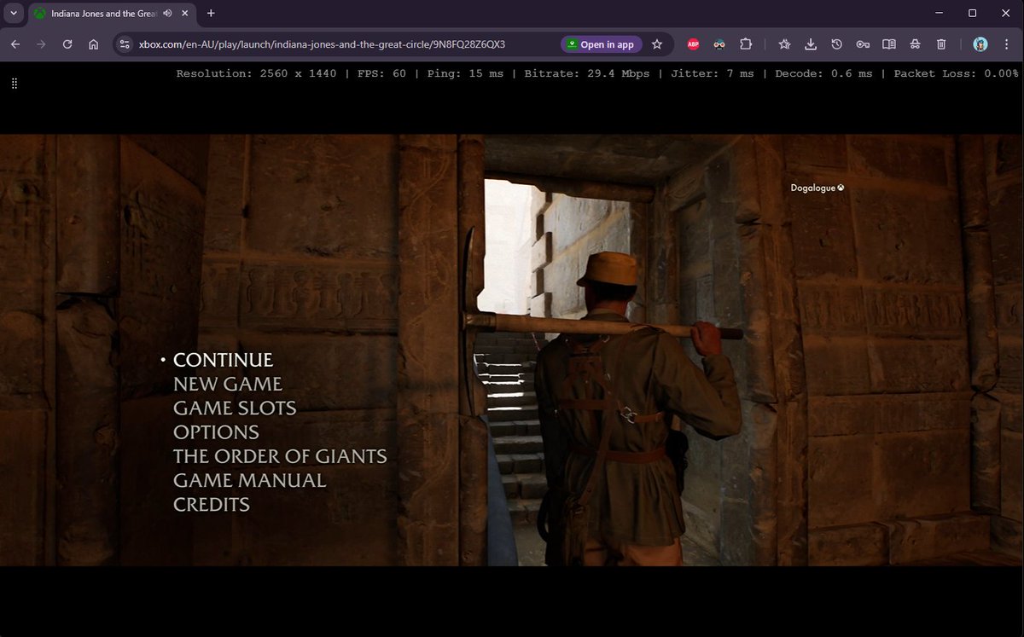1024x637 pixels.
Task: Bookmark this page with the address bar star
Action: coord(657,44)
